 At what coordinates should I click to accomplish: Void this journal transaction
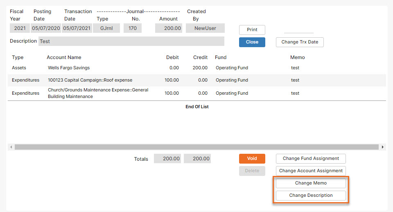click(252, 159)
